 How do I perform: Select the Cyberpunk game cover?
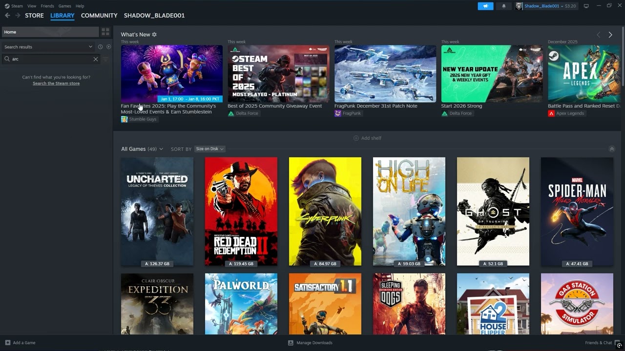[325, 212]
